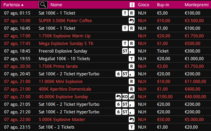
Task: Click re-entry icon on 5.000€ Explosive Master
Action: click(x=131, y=120)
